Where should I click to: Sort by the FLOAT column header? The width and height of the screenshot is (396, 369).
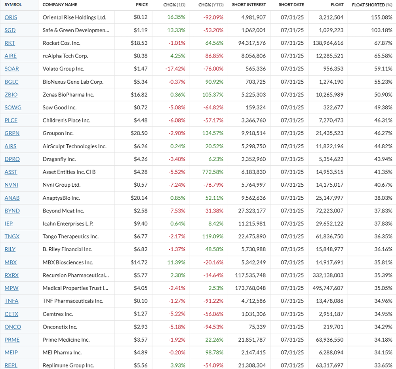pyautogui.click(x=337, y=4)
